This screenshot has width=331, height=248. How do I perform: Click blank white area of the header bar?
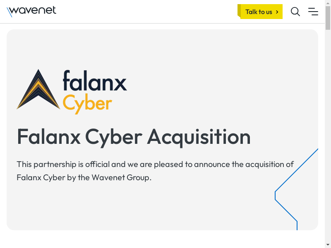click(x=145, y=12)
